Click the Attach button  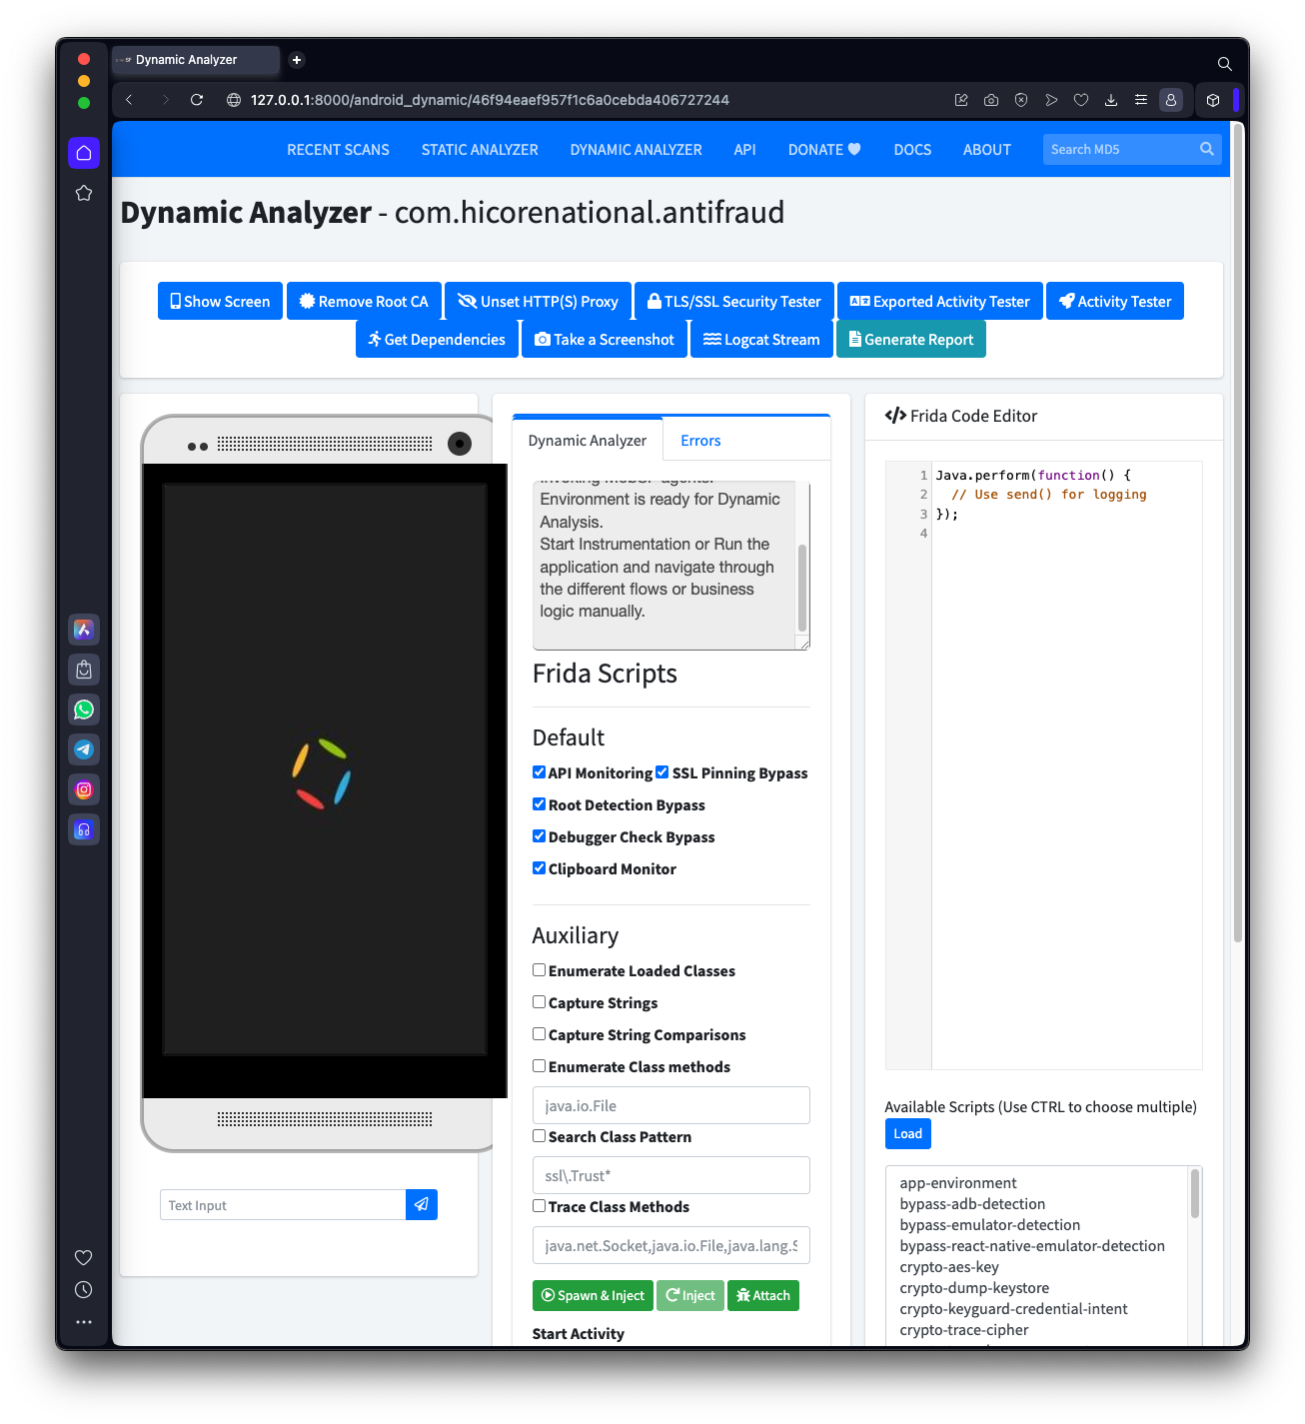tap(763, 1295)
